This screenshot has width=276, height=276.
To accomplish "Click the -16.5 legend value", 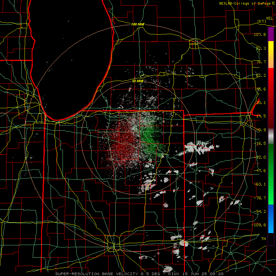I will (260, 144).
